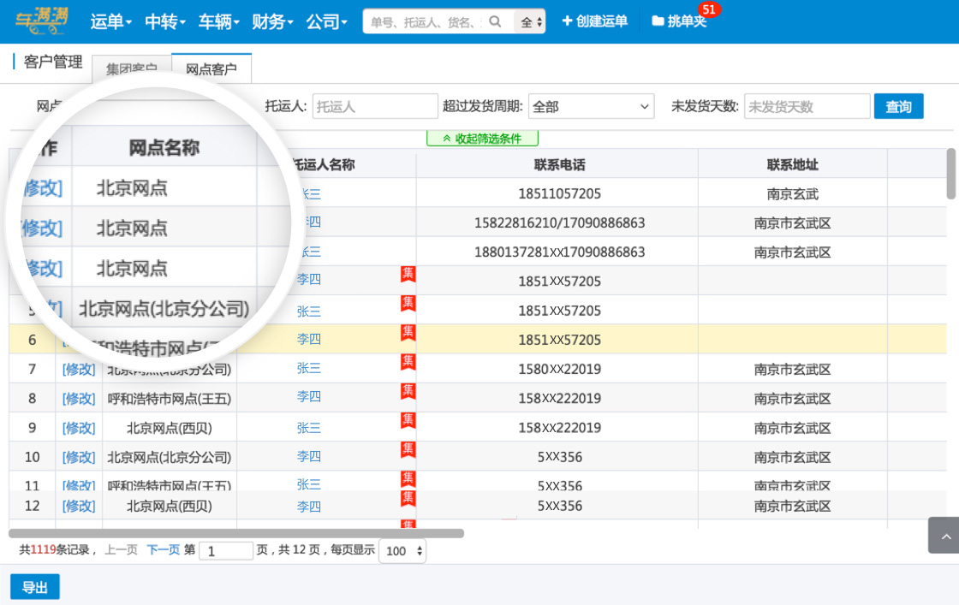Open the 挑单夹 folder
Screen dimensions: 959x605
(679, 21)
